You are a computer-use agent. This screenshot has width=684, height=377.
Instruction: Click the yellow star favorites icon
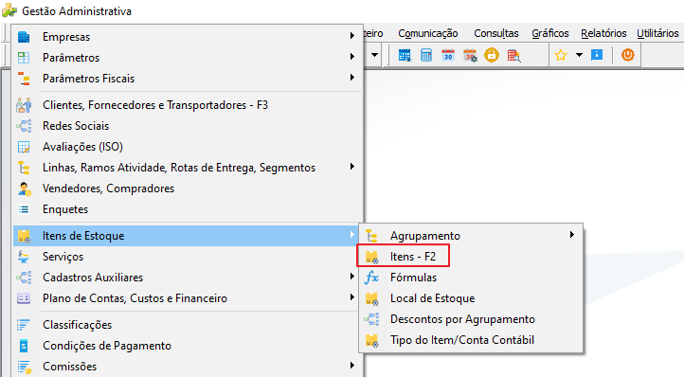coord(561,56)
